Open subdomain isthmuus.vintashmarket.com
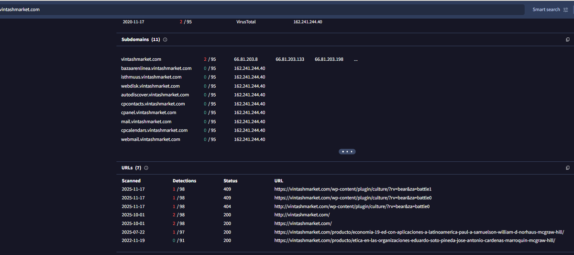Image resolution: width=574 pixels, height=255 pixels. [x=152, y=77]
